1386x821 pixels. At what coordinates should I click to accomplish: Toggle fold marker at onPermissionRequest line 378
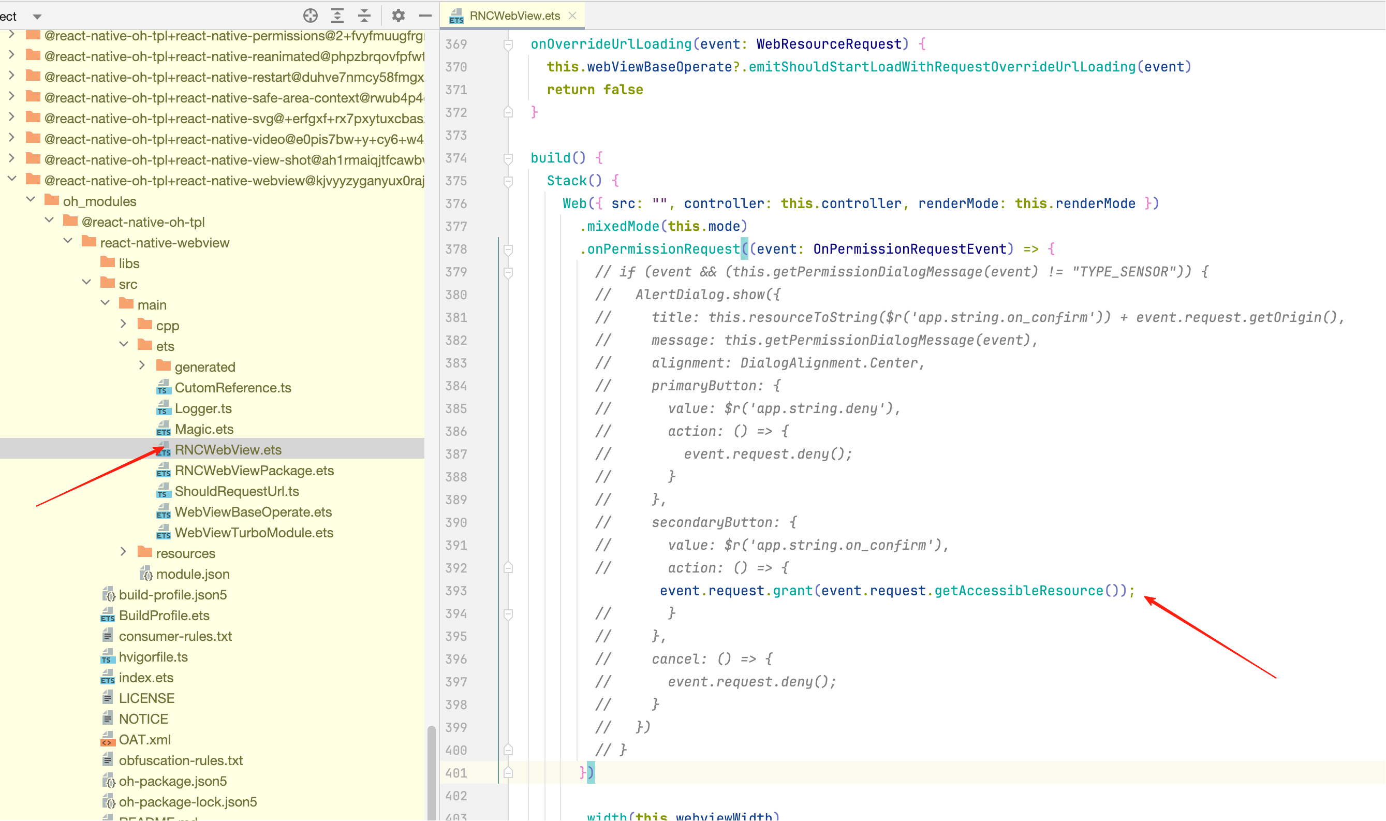pyautogui.click(x=508, y=250)
